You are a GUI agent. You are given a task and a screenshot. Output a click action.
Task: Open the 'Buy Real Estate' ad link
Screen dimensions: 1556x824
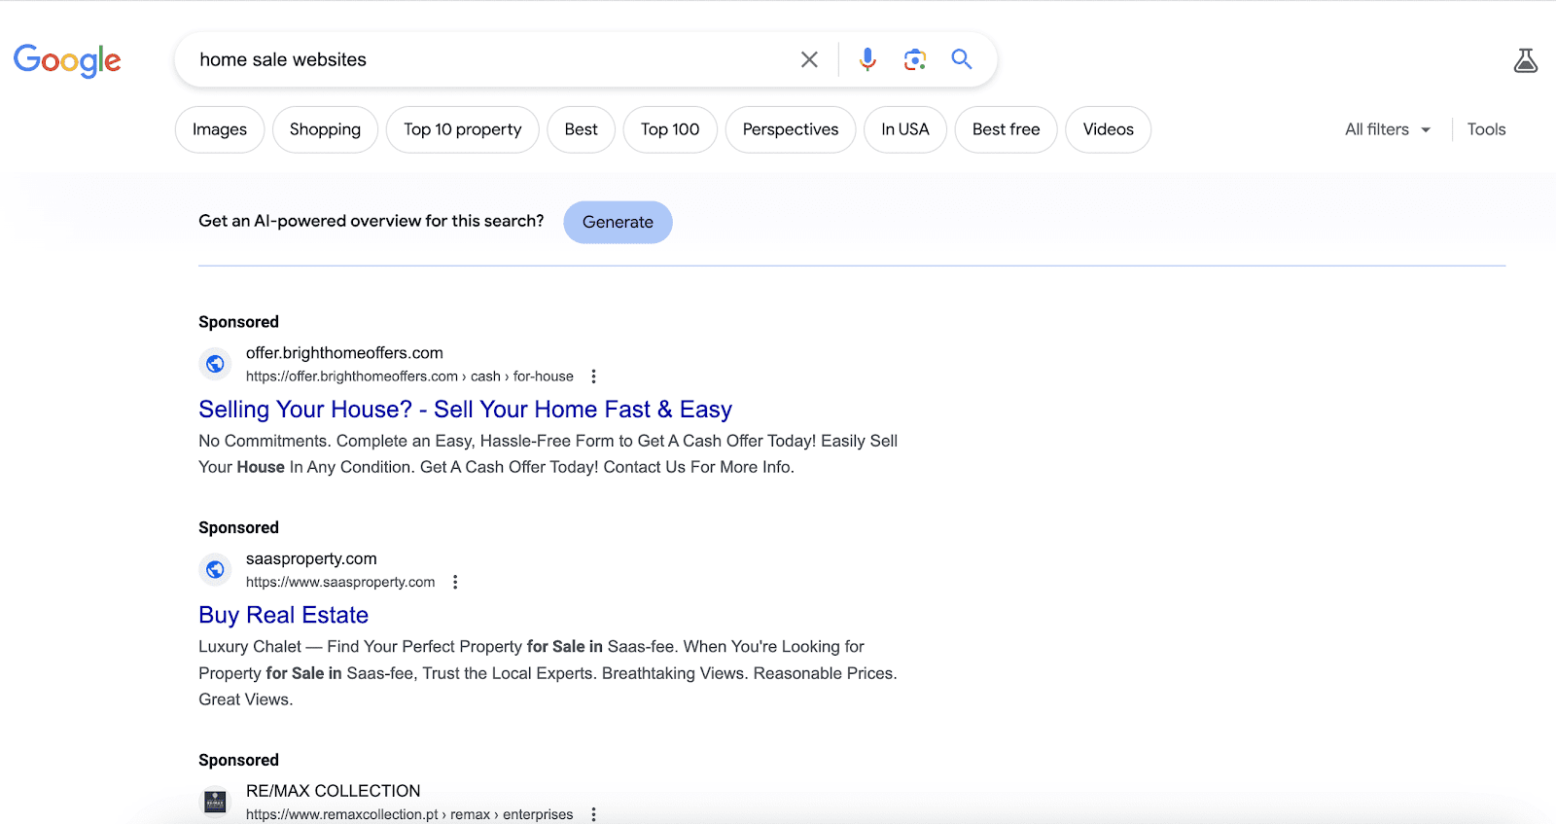pyautogui.click(x=283, y=615)
